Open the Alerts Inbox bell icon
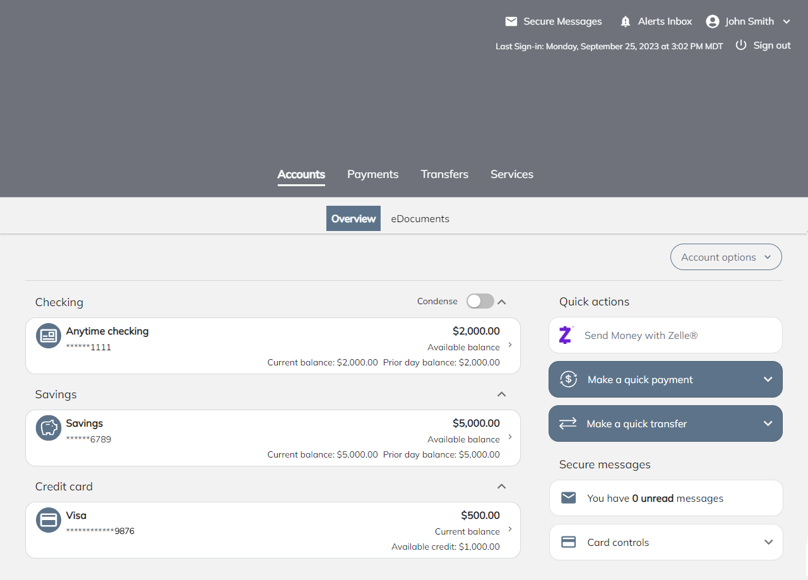 click(x=626, y=21)
